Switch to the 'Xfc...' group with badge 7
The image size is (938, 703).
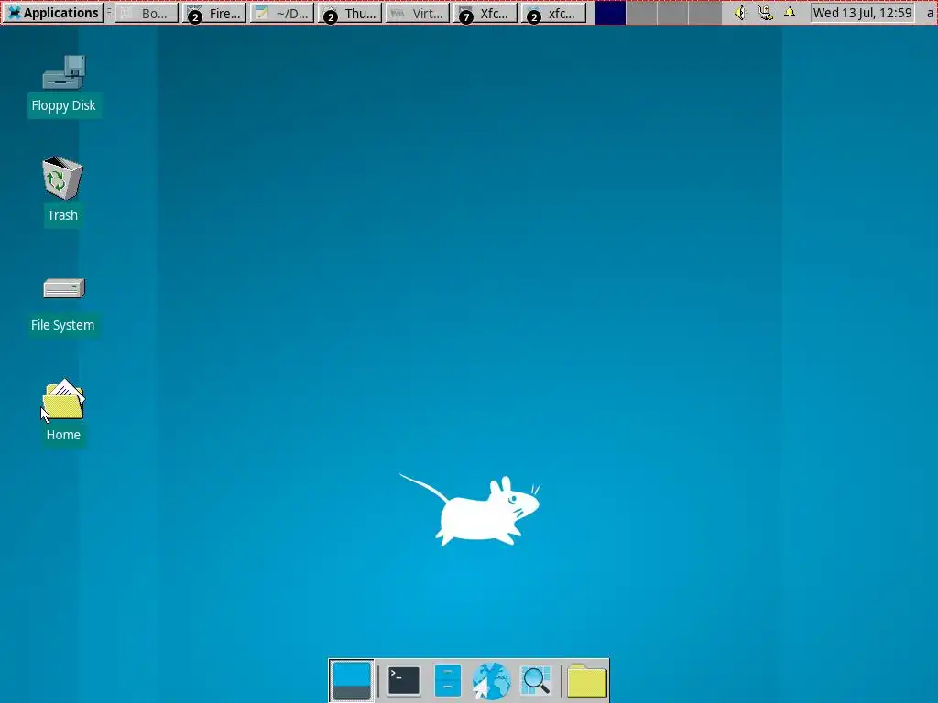point(485,13)
